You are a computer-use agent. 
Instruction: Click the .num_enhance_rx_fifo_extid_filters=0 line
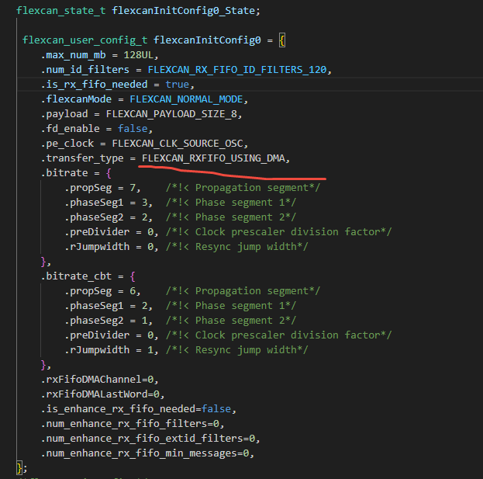(x=150, y=439)
